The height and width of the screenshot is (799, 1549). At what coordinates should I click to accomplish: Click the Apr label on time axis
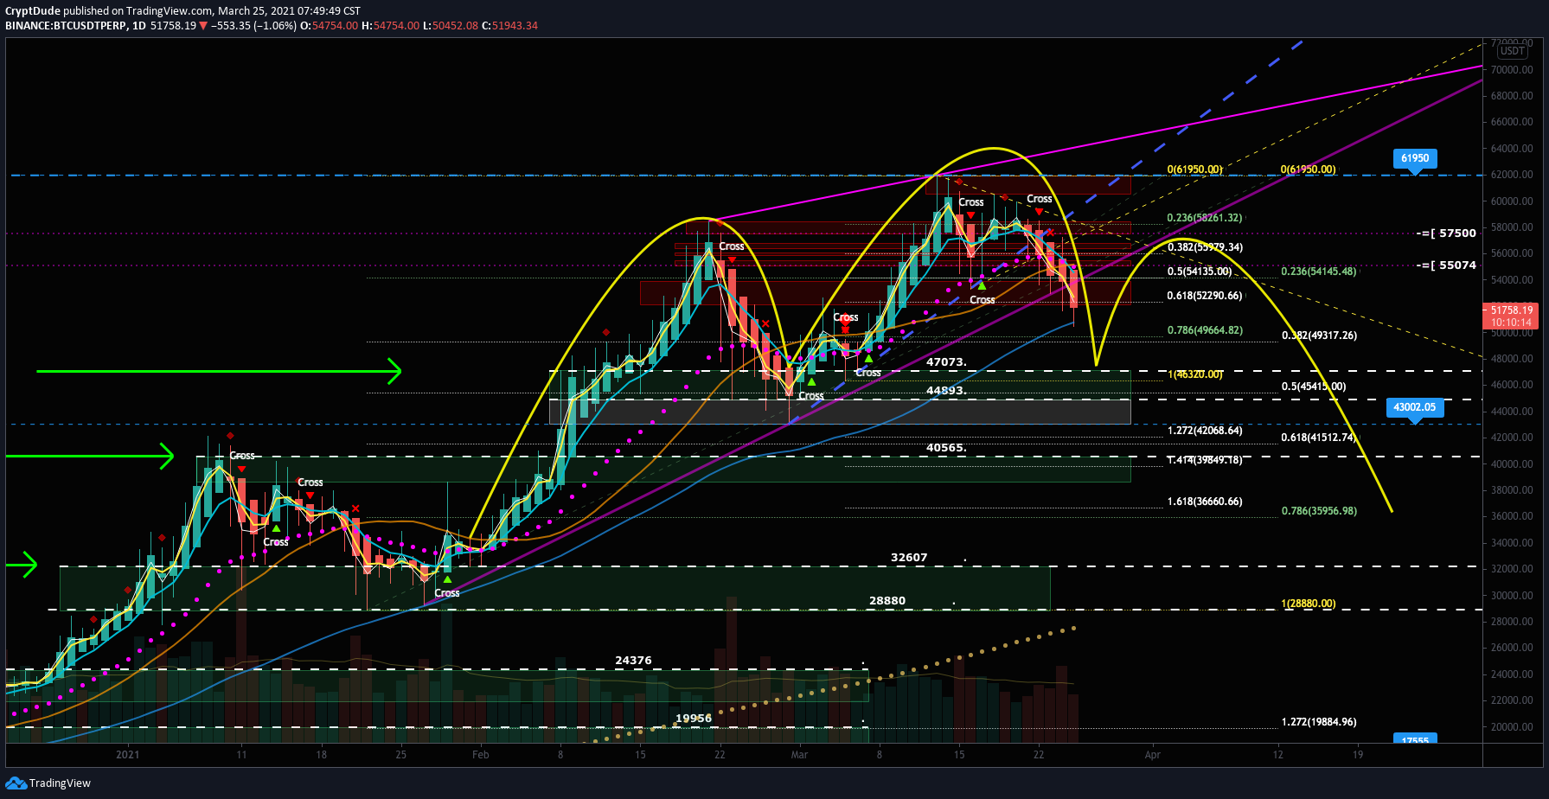tap(1153, 755)
